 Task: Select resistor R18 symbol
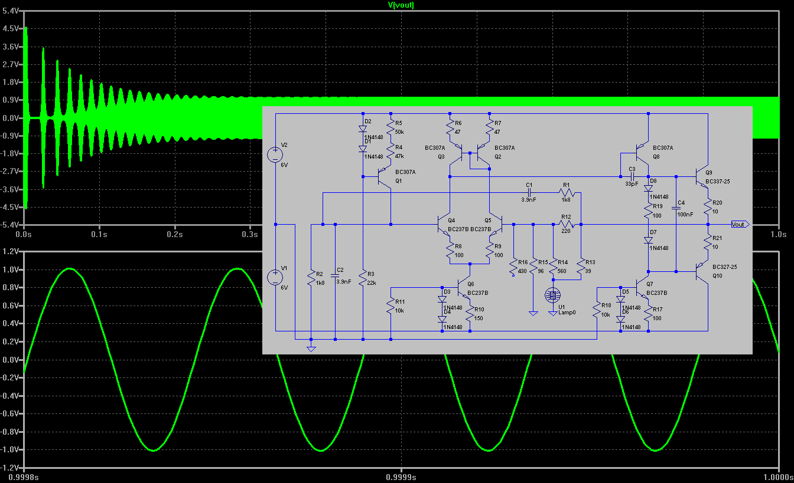click(597, 310)
